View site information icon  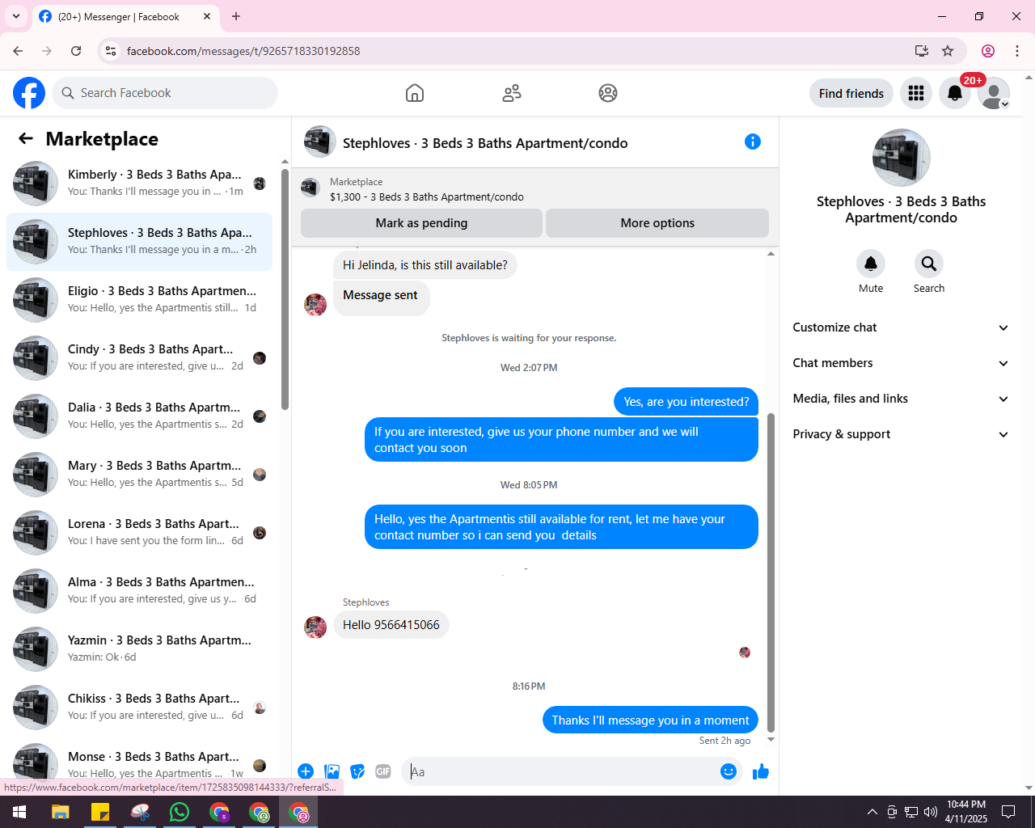[112, 51]
